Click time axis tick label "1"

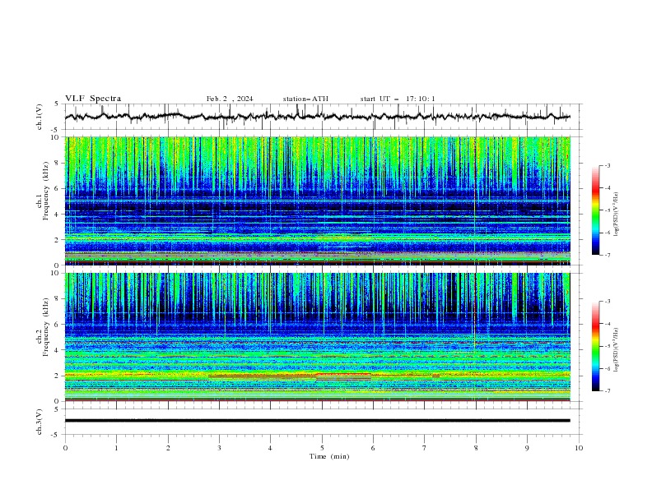(x=116, y=448)
